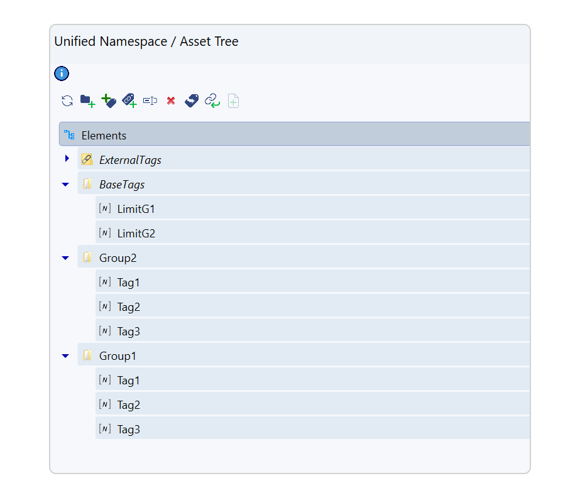
Task: Click the chain link with green arrow icon
Action: coord(212,100)
